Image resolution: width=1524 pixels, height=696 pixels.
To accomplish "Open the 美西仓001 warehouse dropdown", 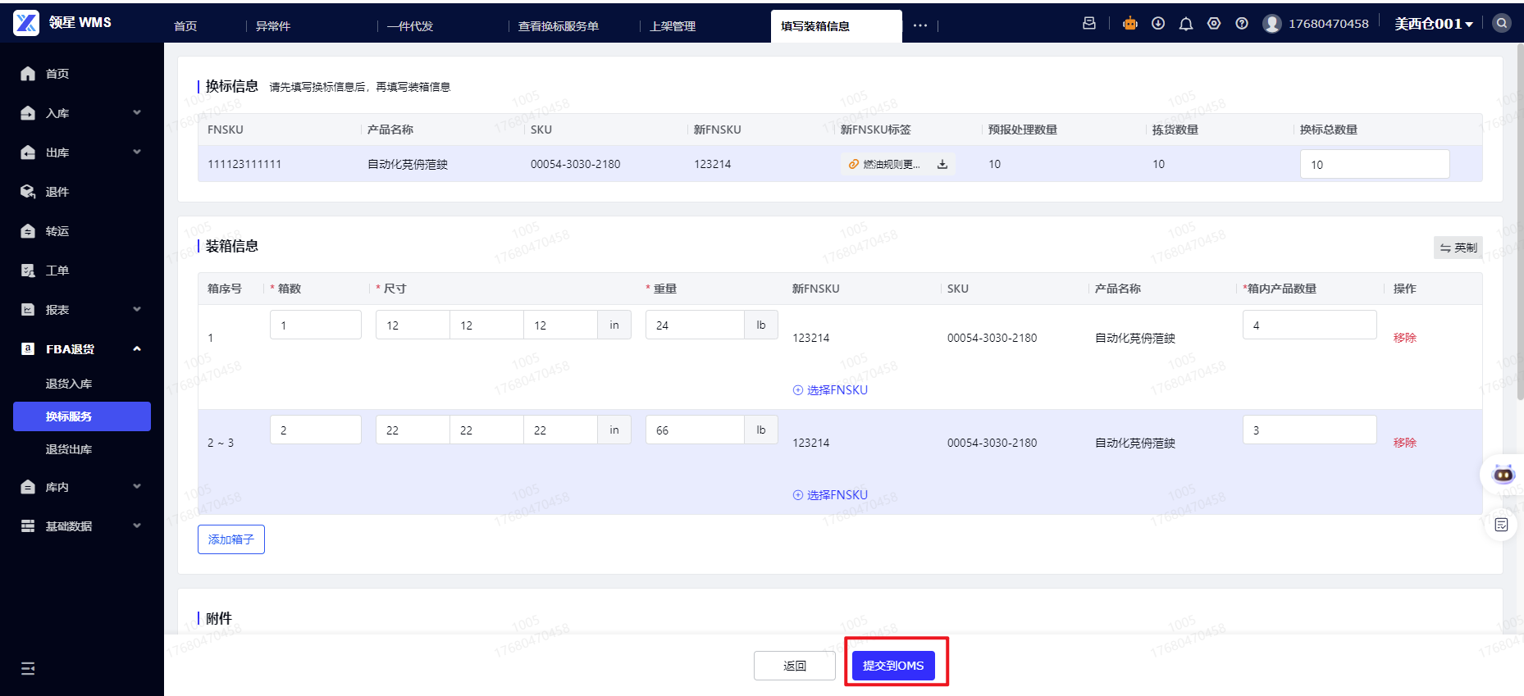I will click(x=1434, y=24).
